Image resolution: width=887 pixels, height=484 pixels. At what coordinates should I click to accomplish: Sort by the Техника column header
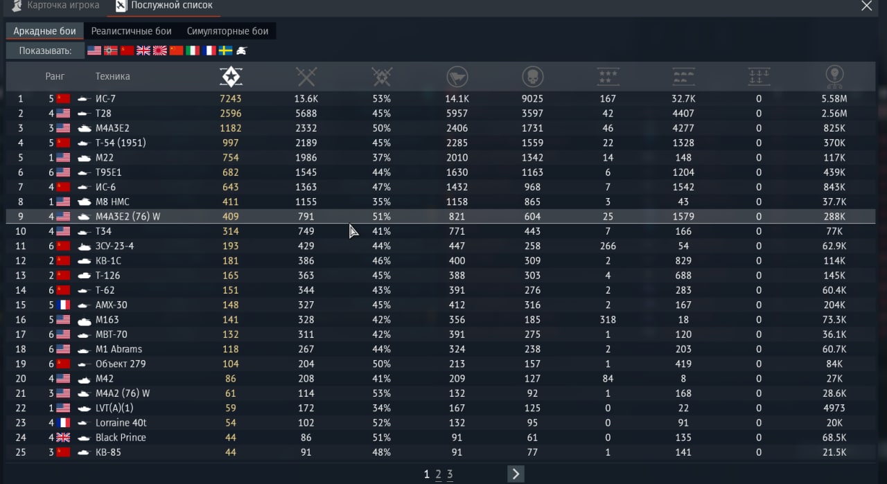[113, 76]
